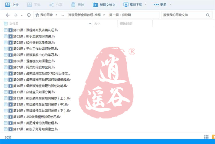Check the box for 第08课 file

pyautogui.click(x=6, y=73)
